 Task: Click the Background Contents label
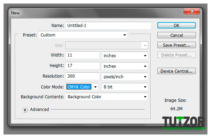pyautogui.click(x=42, y=97)
